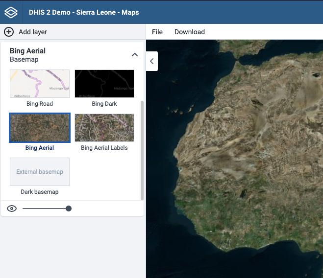Click the Bing Road label text
Screen dimensions: 323x278
click(40, 104)
